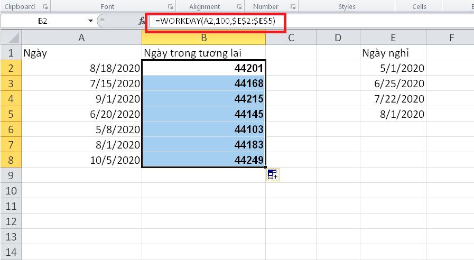The height and width of the screenshot is (260, 474).
Task: Select column D header
Action: (x=338, y=38)
